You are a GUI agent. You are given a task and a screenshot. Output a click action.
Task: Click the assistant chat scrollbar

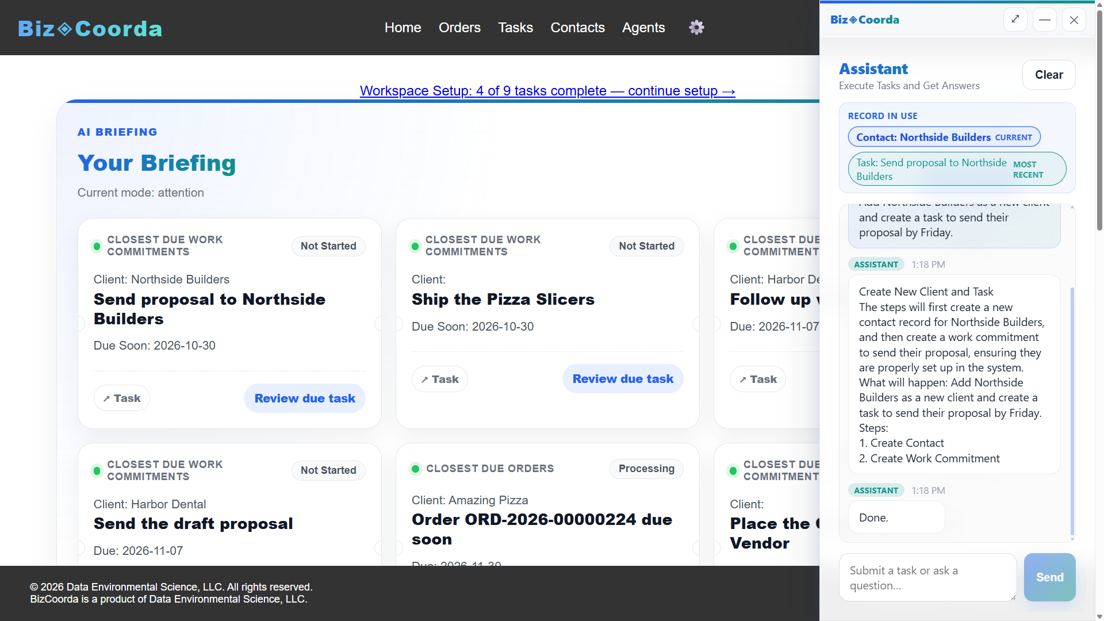tap(1072, 411)
